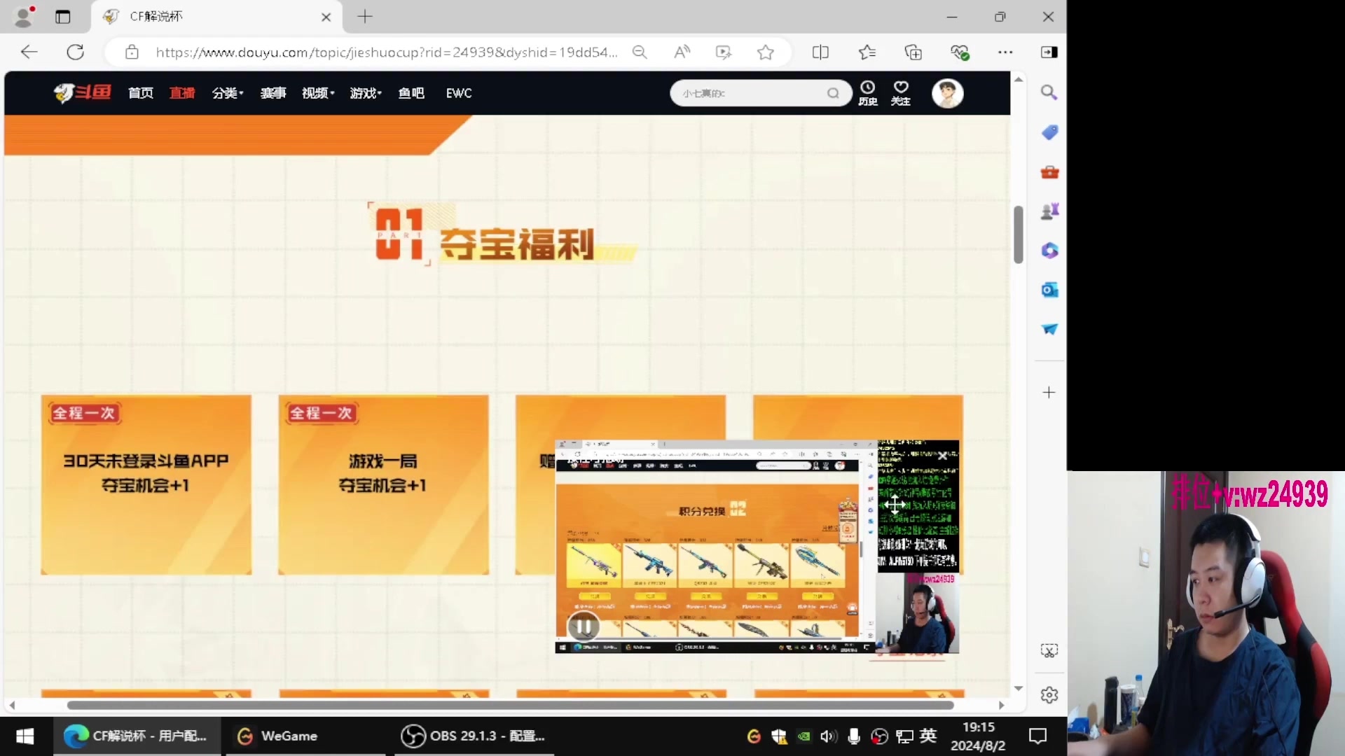Open the Games pane in the sidebar
Image resolution: width=1345 pixels, height=756 pixels.
coord(1049,211)
